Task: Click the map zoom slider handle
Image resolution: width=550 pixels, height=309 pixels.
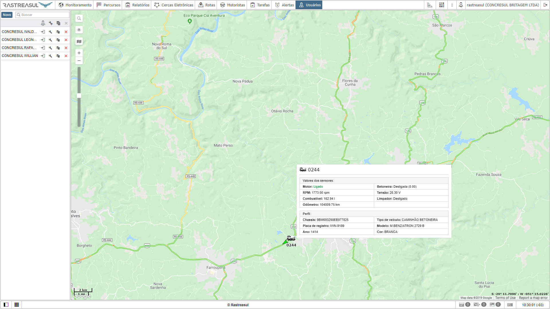Action: tap(79, 96)
